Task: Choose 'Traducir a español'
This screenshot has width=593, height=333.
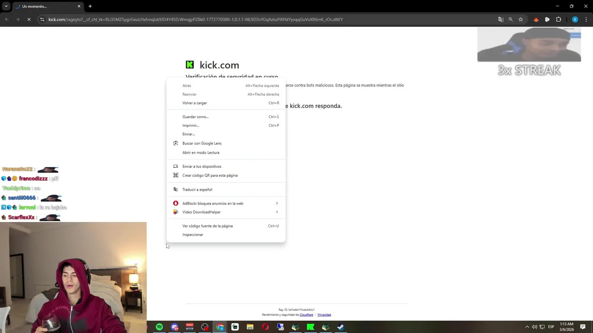Action: point(226,190)
